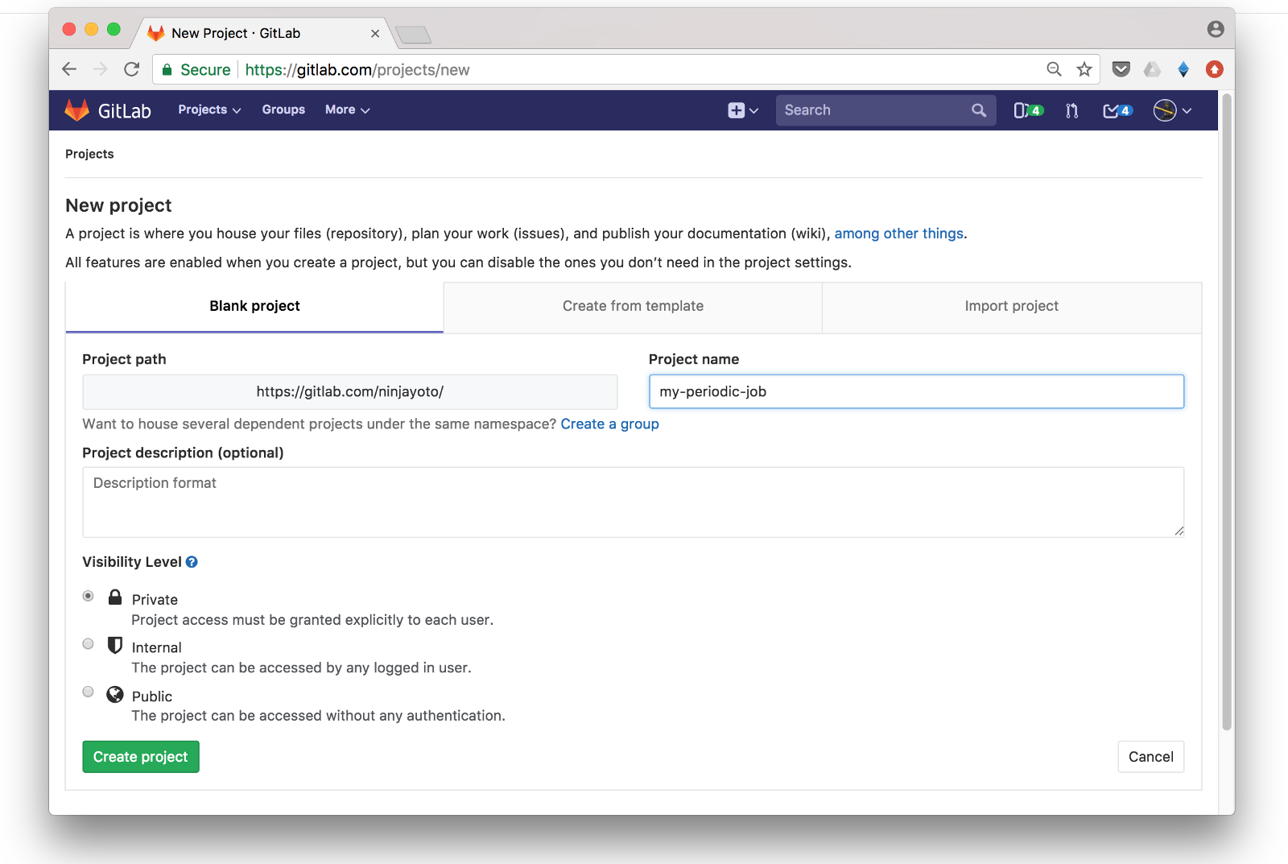Image resolution: width=1288 pixels, height=864 pixels.
Task: Bookmark page with the star icon
Action: click(x=1084, y=69)
